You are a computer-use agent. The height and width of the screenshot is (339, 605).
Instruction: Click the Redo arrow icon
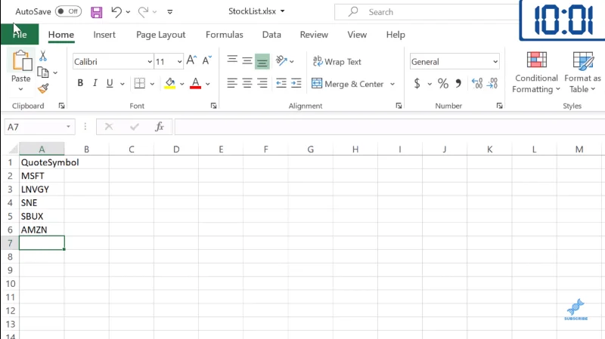(x=143, y=11)
